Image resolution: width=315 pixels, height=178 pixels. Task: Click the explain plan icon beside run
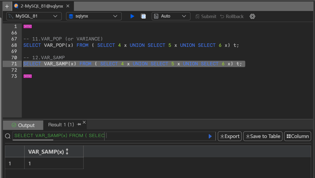pos(143,16)
